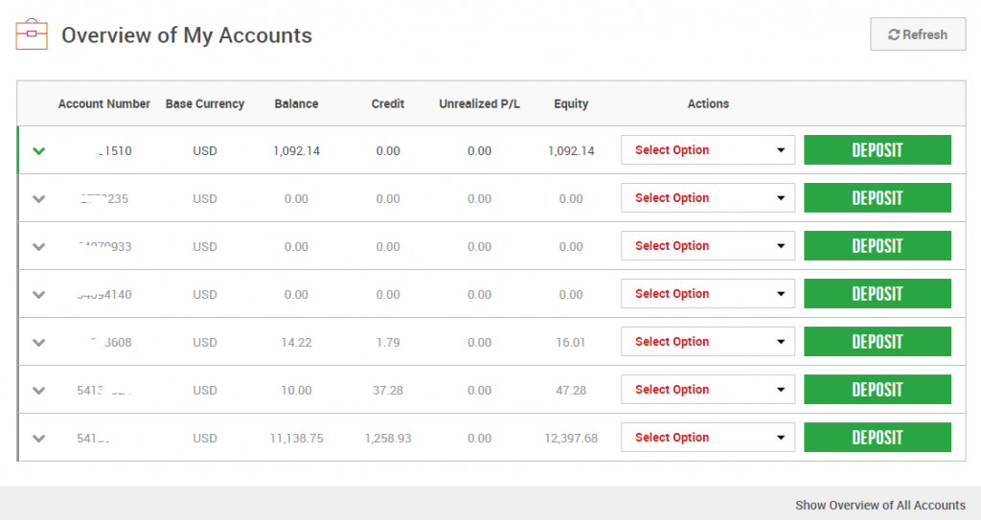This screenshot has height=520, width=981.
Task: Expand the row for account ending 3608
Action: [38, 342]
